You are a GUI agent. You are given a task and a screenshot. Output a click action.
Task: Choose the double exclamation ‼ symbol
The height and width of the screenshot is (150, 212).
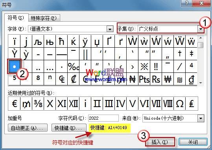click(x=156, y=66)
